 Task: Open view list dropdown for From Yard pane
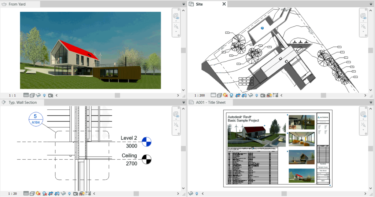pyautogui.click(x=184, y=4)
